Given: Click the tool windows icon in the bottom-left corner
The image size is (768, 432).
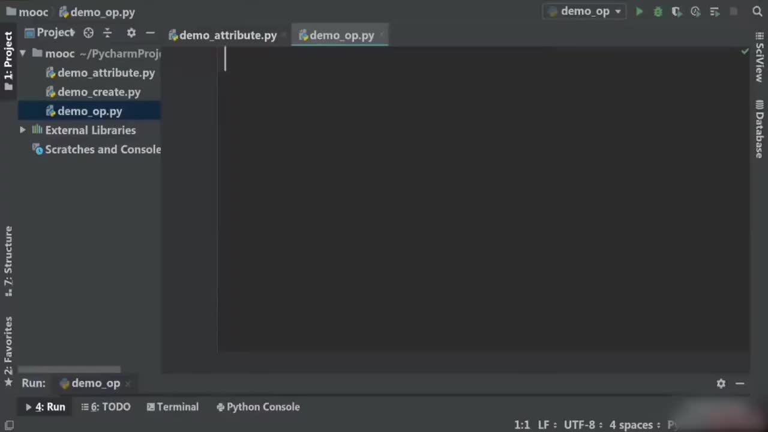Looking at the screenshot, I should 9,425.
